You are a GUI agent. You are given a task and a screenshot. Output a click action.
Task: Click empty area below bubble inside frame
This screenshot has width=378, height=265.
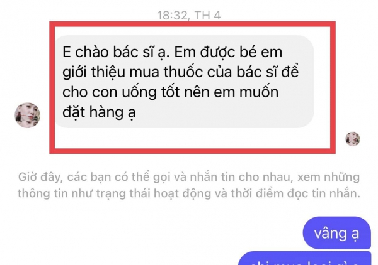192,138
